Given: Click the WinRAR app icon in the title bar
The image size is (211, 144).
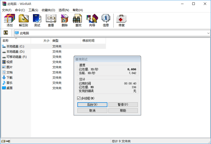Looking at the screenshot, I should (4, 4).
